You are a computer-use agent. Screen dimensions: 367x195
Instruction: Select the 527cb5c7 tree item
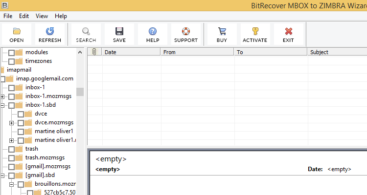click(60, 193)
